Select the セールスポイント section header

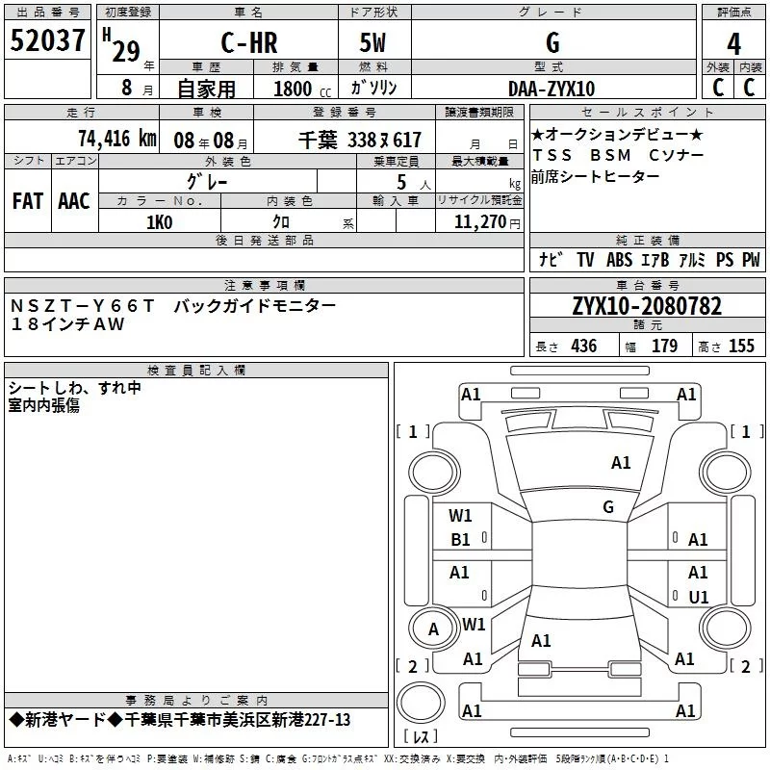point(647,112)
